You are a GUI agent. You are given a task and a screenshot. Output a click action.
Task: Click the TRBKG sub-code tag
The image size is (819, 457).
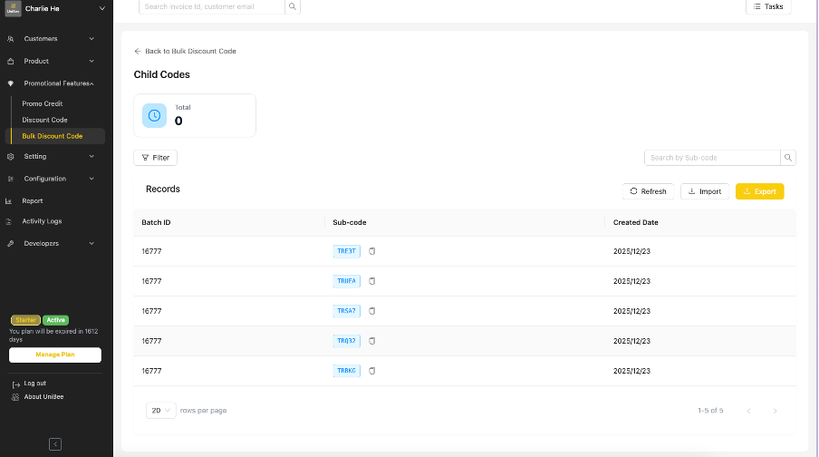[346, 371]
